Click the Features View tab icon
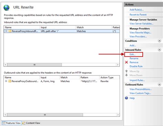This screenshot has height=126, width=163. point(4,123)
